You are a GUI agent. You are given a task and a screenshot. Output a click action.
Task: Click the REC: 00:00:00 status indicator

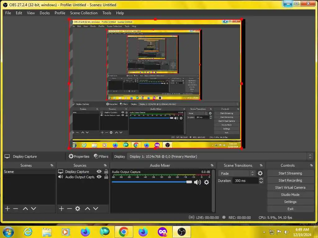click(x=236, y=218)
